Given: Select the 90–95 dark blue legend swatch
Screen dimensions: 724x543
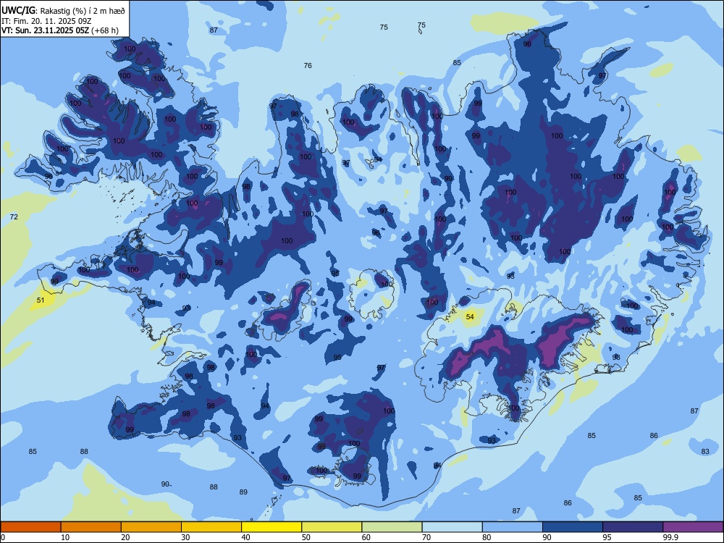Looking at the screenshot, I should point(573,527).
